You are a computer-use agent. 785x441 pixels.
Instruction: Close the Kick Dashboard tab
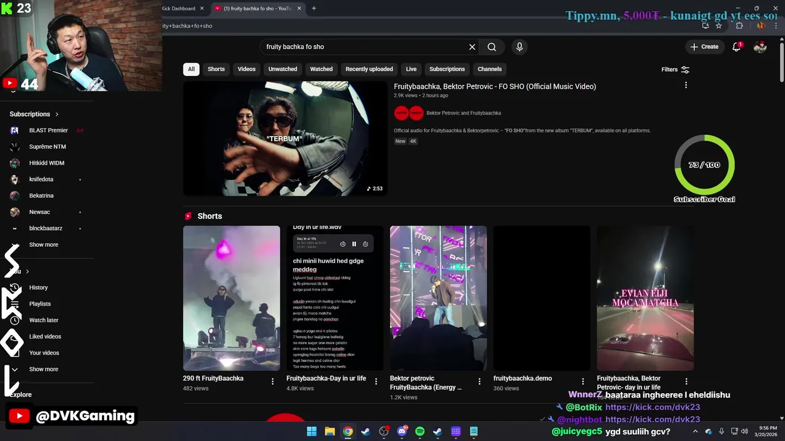click(x=202, y=8)
